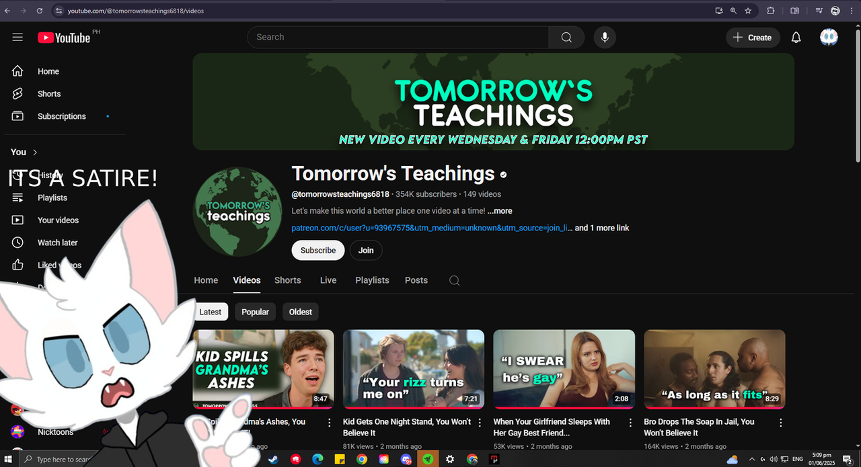861x467 pixels.
Task: Switch to the channel Shorts tab
Action: pyautogui.click(x=288, y=280)
